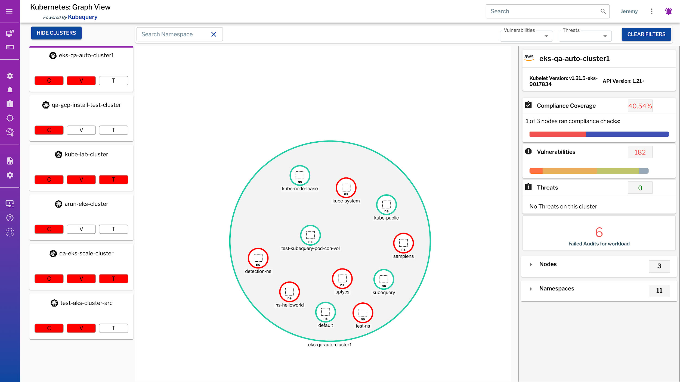Click HIDE CLUSTERS button

tap(55, 33)
